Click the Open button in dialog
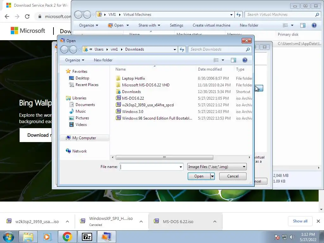The height and width of the screenshot is (243, 324). (x=199, y=176)
